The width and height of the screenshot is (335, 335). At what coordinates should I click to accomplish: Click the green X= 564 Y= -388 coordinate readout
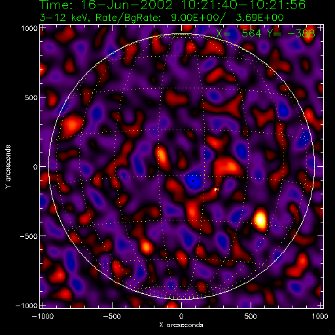tap(266, 34)
